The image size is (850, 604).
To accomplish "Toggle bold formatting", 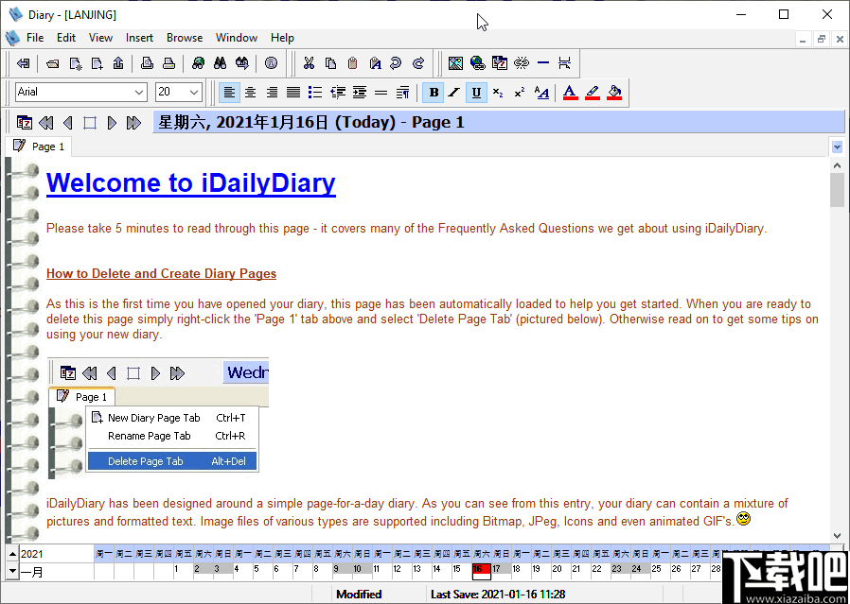I will (x=433, y=93).
